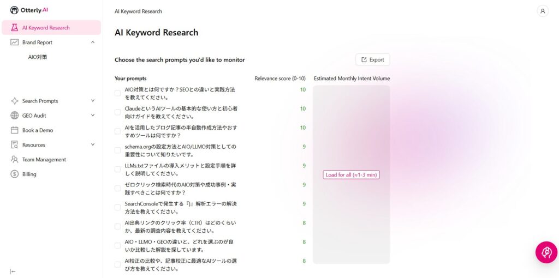Open the pink chat widget button
Viewport: 559px width, 278px height.
[546, 252]
